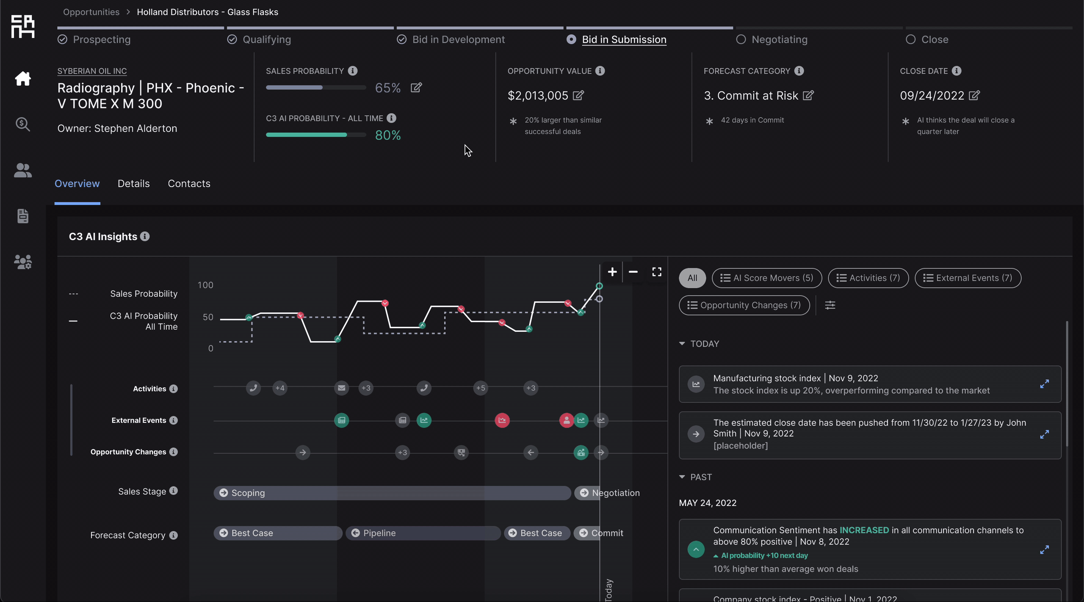
Task: Zoom out on the insights chart
Action: point(633,272)
